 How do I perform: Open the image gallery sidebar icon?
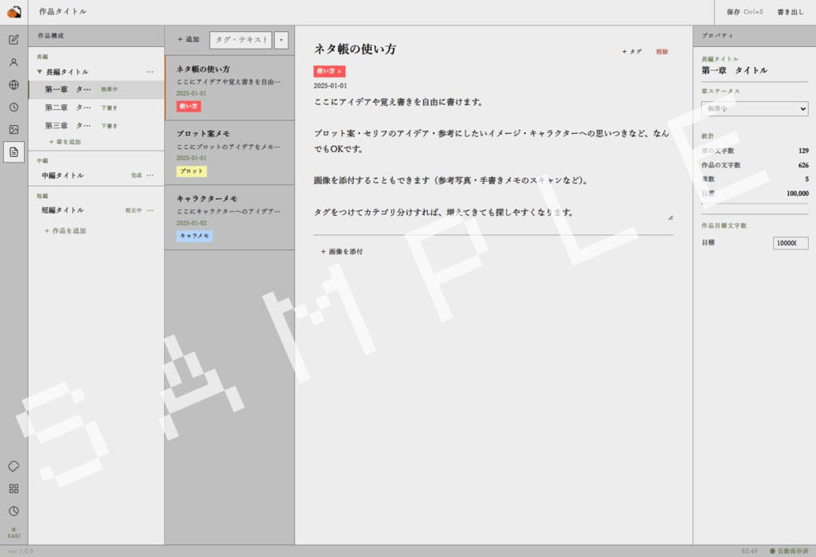click(x=14, y=129)
